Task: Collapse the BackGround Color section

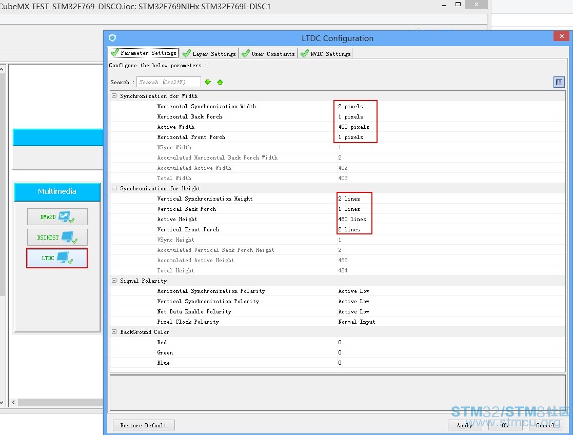Action: (114, 332)
